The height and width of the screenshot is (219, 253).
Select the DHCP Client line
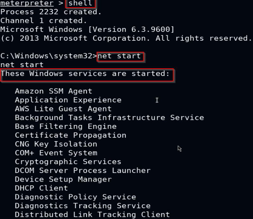tap(41, 188)
